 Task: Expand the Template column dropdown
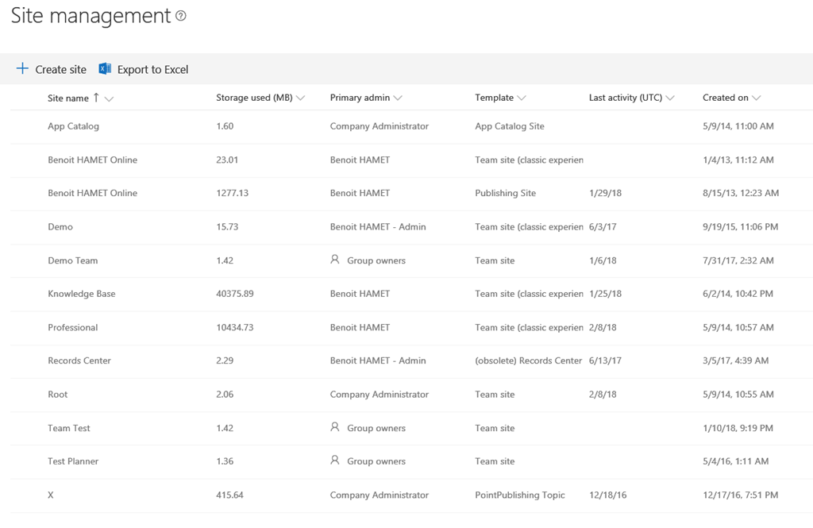coord(522,98)
